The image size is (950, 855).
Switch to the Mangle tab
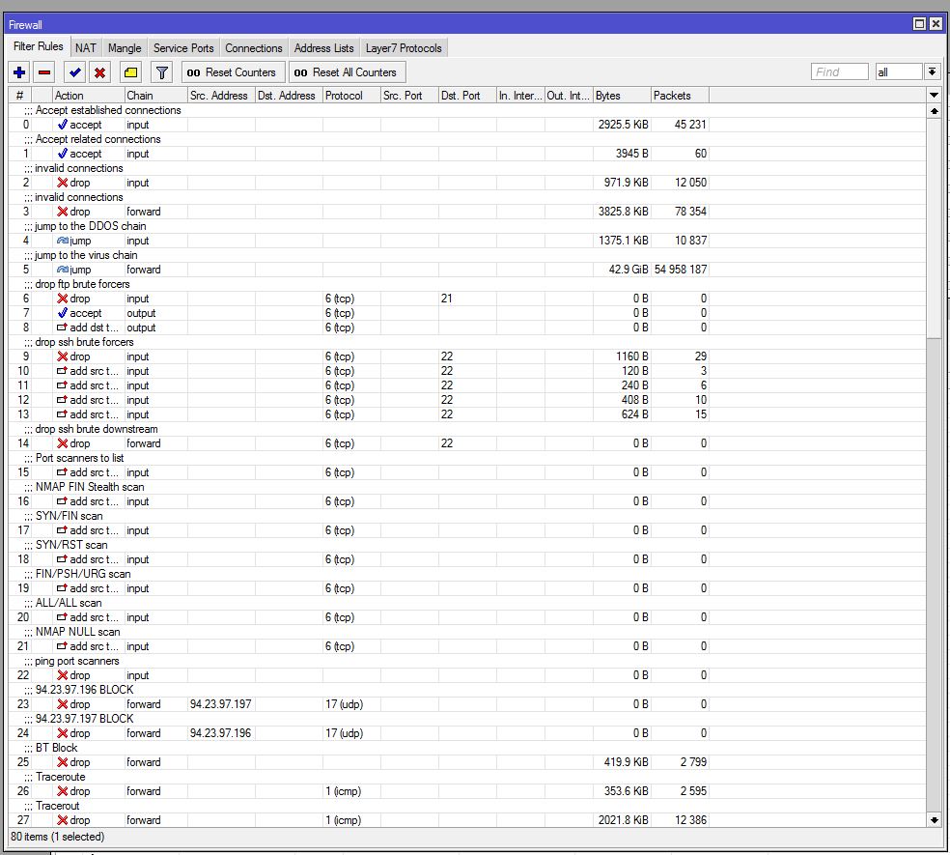coord(125,48)
